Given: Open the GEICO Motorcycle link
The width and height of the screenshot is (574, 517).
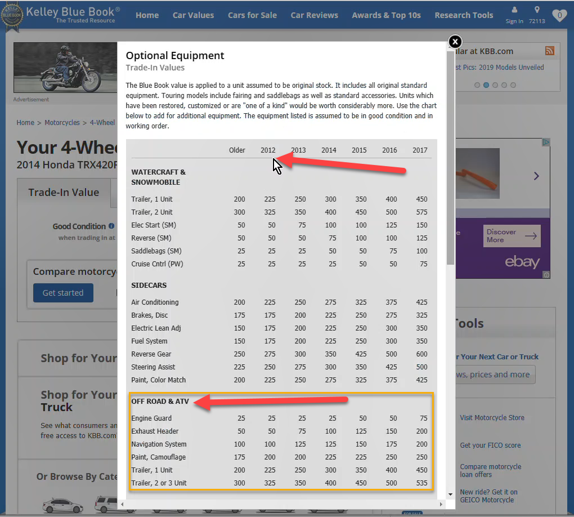Looking at the screenshot, I should 488,496.
